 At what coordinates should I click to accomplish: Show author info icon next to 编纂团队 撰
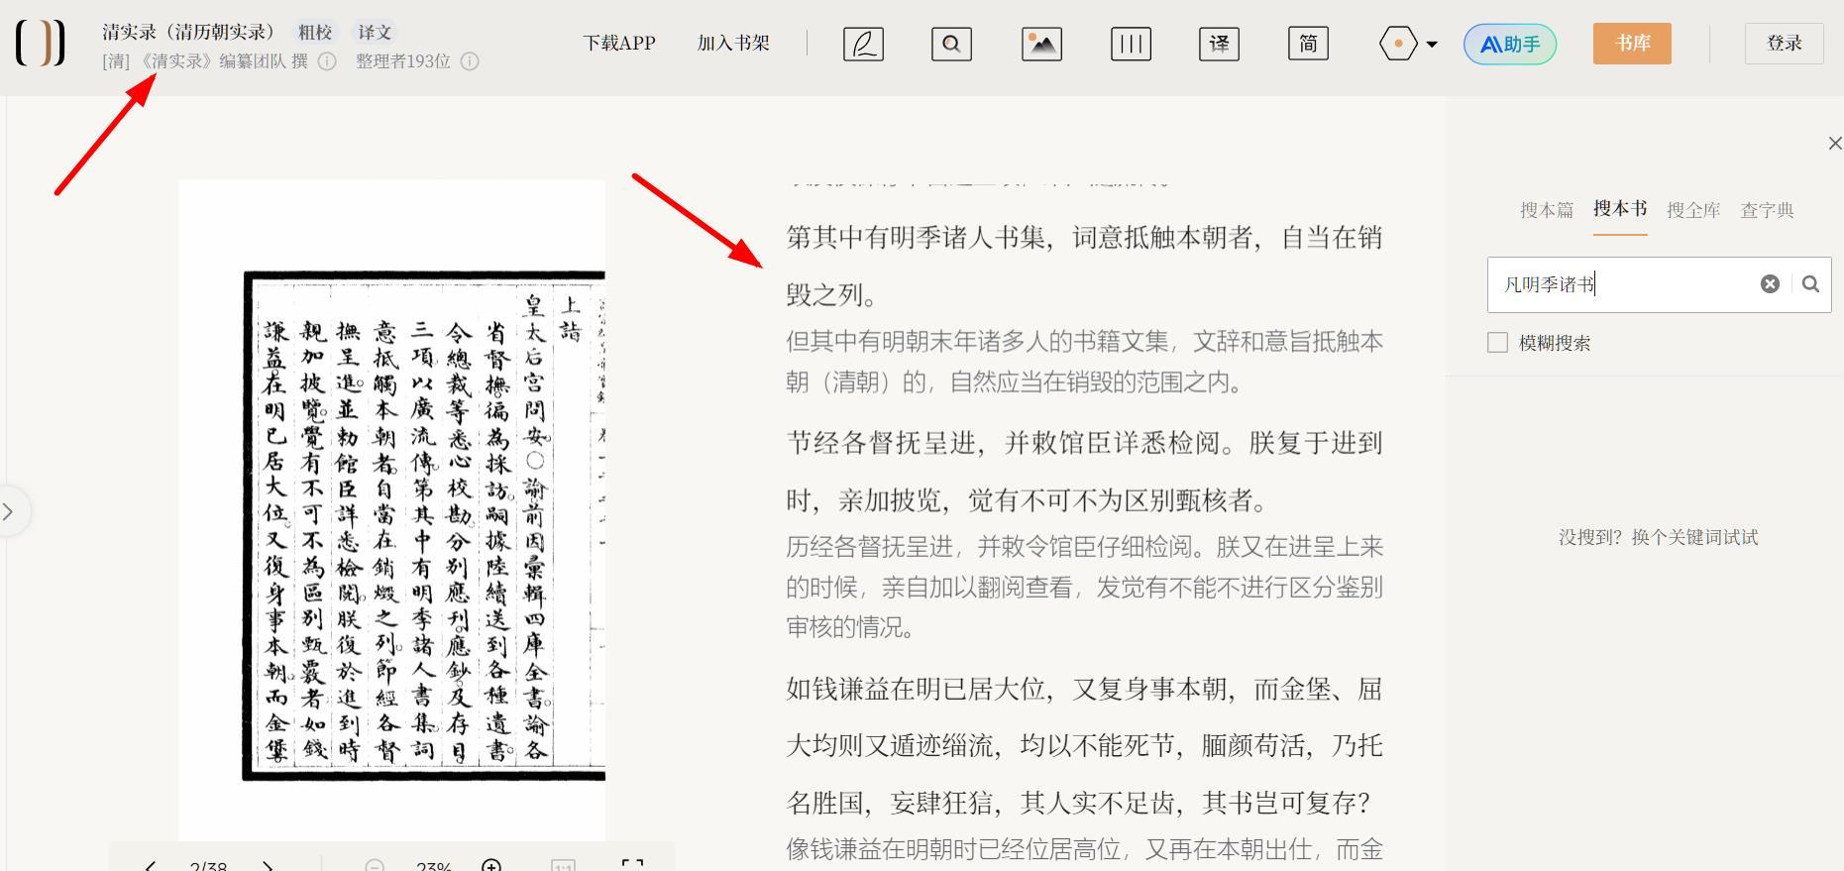327,61
